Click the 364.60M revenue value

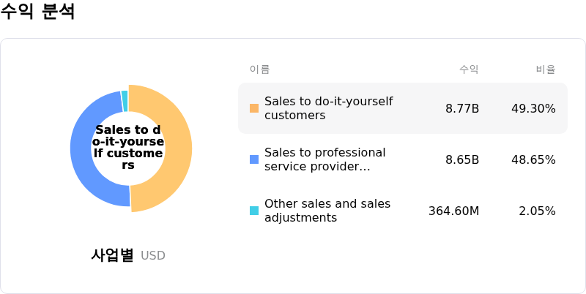453,211
